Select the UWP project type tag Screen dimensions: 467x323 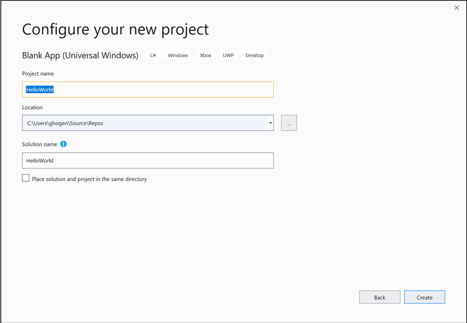228,55
